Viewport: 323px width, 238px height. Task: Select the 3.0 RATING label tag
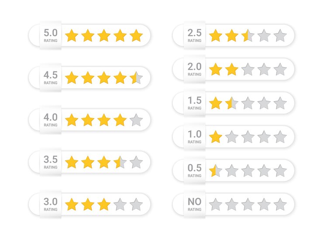click(x=51, y=204)
